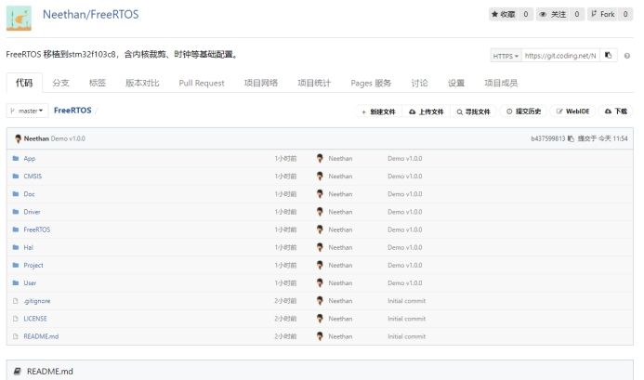
Task: Search files with 寻找文件 button
Action: [474, 111]
